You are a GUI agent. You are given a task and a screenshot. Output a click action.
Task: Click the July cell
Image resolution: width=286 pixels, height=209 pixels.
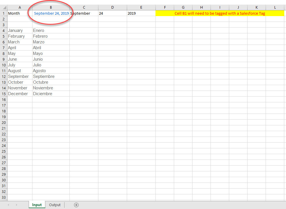point(20,65)
